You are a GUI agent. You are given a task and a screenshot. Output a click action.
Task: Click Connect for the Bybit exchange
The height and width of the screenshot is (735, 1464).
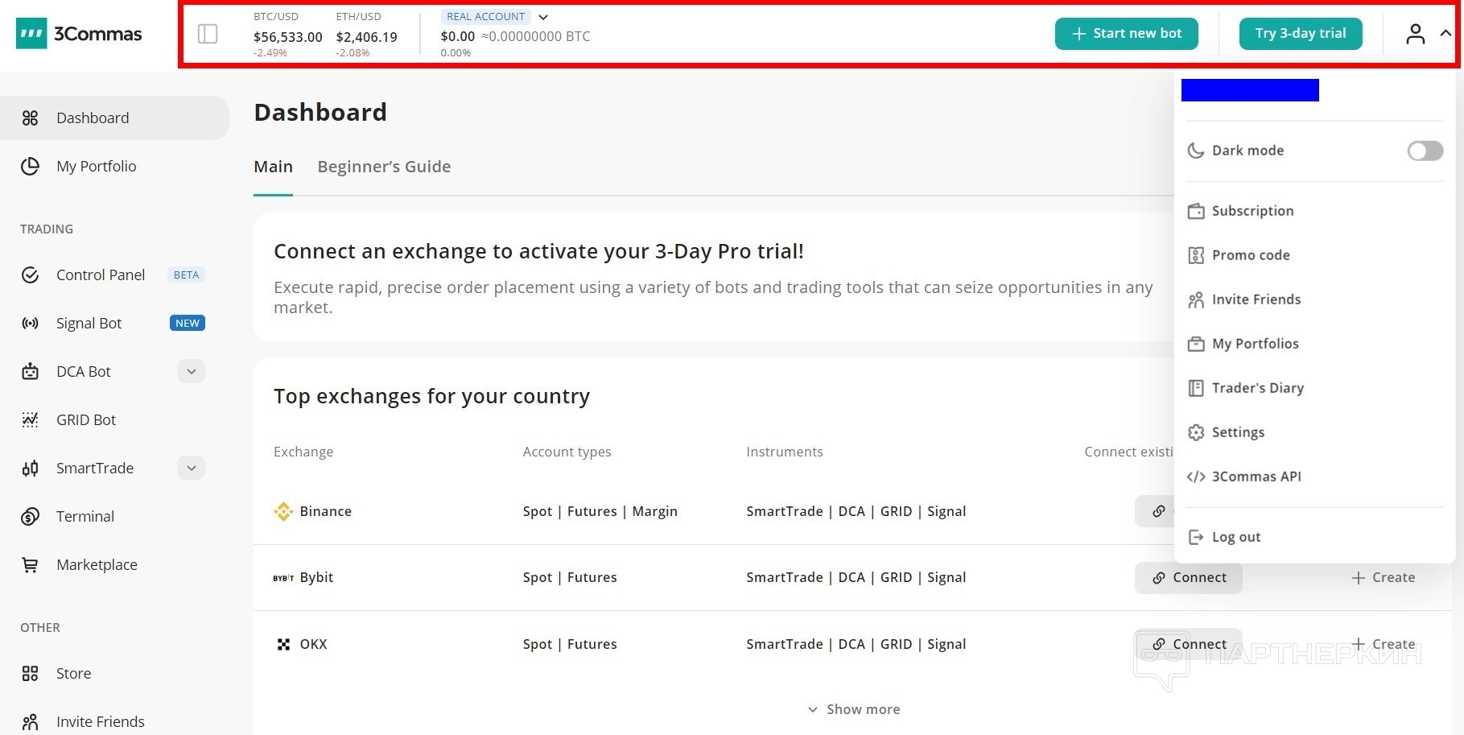pyautogui.click(x=1188, y=578)
